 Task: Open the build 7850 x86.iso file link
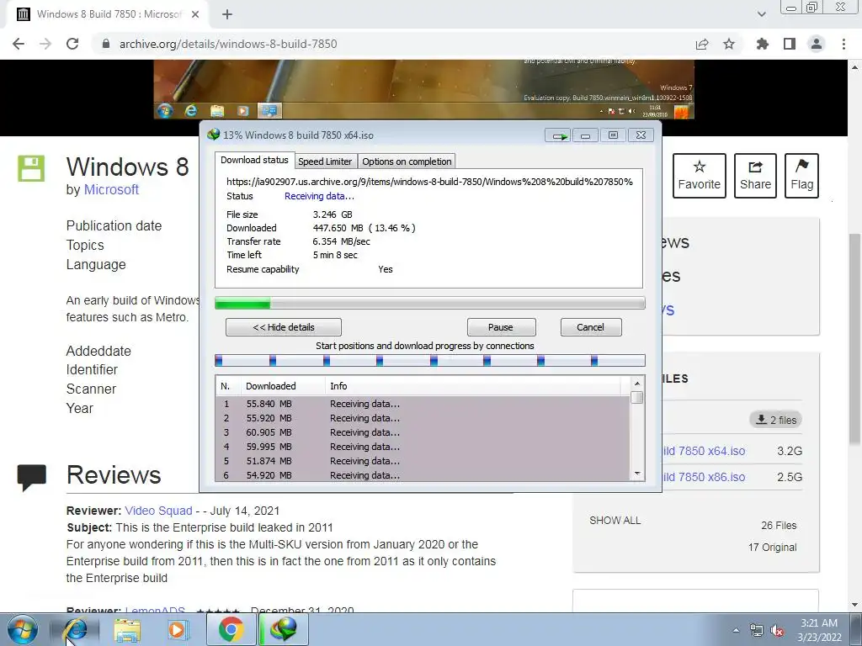tap(703, 477)
